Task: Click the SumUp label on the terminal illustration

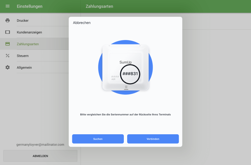Action: 125,62
